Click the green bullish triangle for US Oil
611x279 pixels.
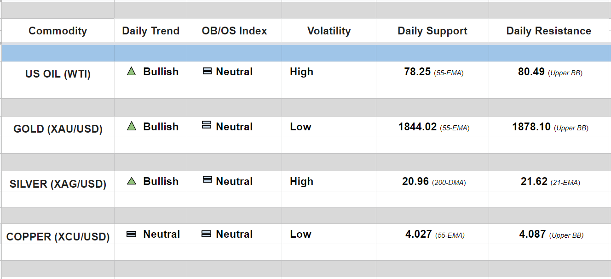[x=132, y=72]
